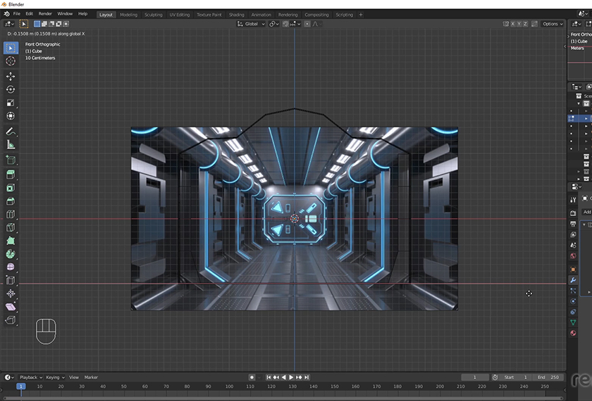This screenshot has height=401, width=592.
Task: Choose the Annotate pencil tool
Action: tap(11, 132)
